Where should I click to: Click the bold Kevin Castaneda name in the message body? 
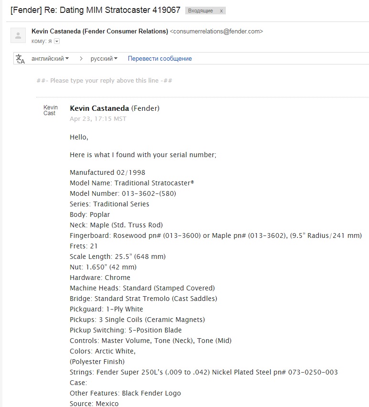(x=99, y=108)
